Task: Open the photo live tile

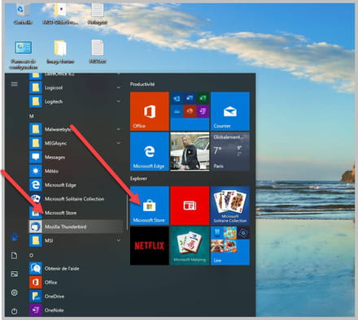Action: coord(190,152)
